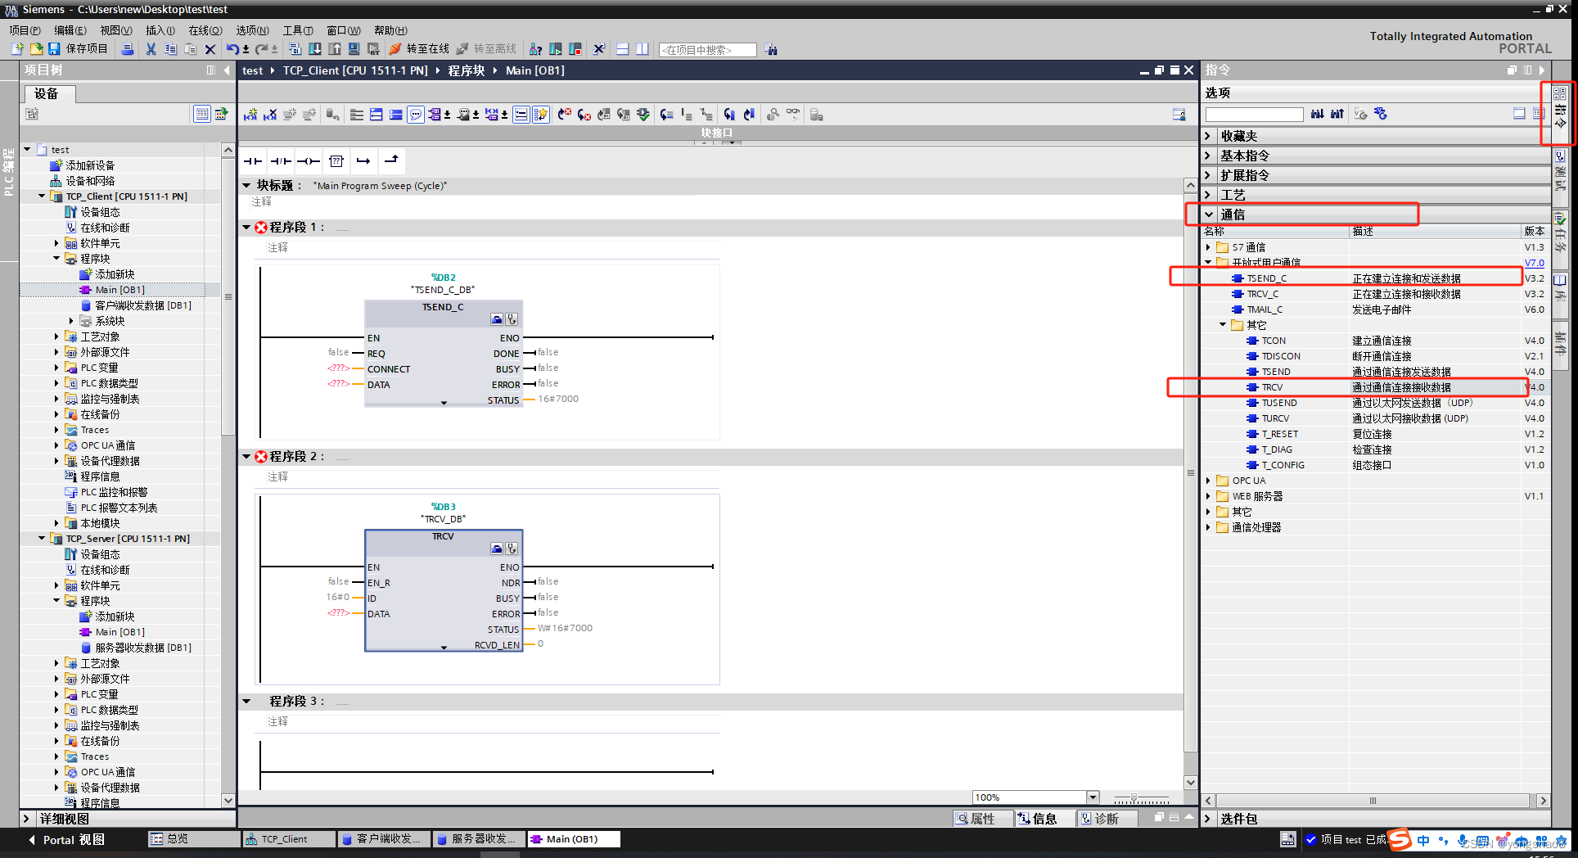Click the save project disk icon
The width and height of the screenshot is (1578, 858).
pos(54,49)
